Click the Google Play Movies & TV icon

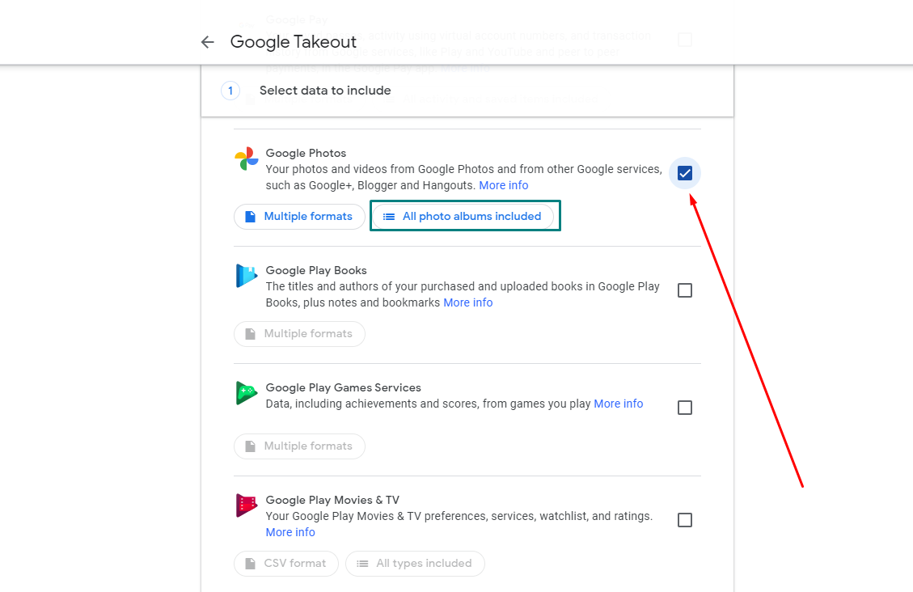coord(247,505)
